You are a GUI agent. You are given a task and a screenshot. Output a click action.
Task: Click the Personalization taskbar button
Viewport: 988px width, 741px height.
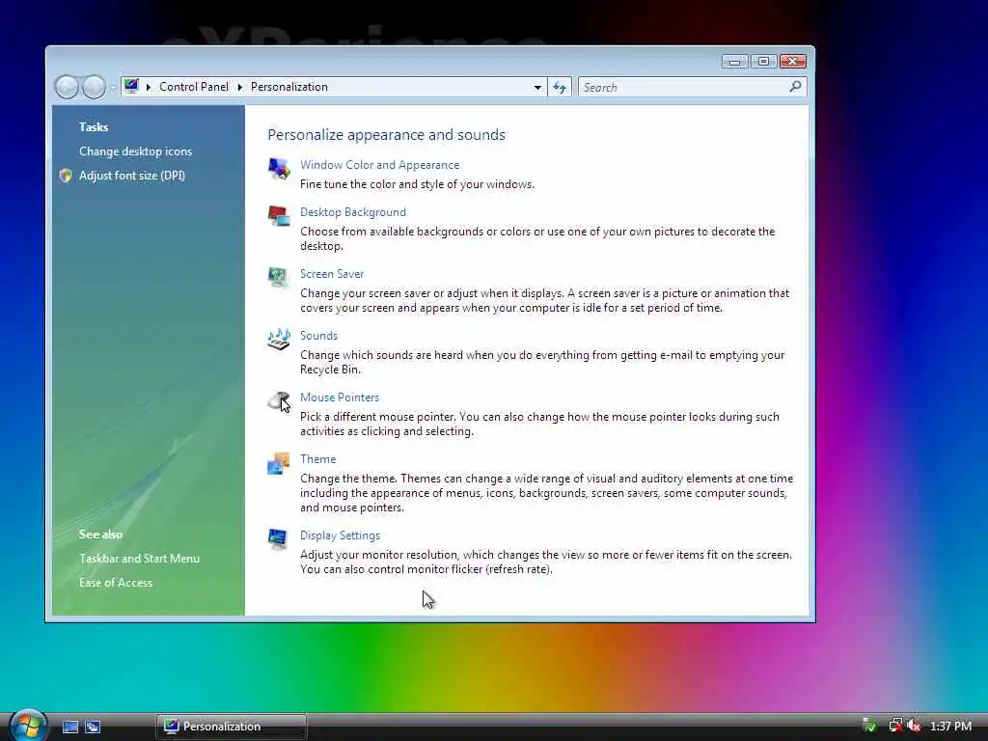point(232,727)
